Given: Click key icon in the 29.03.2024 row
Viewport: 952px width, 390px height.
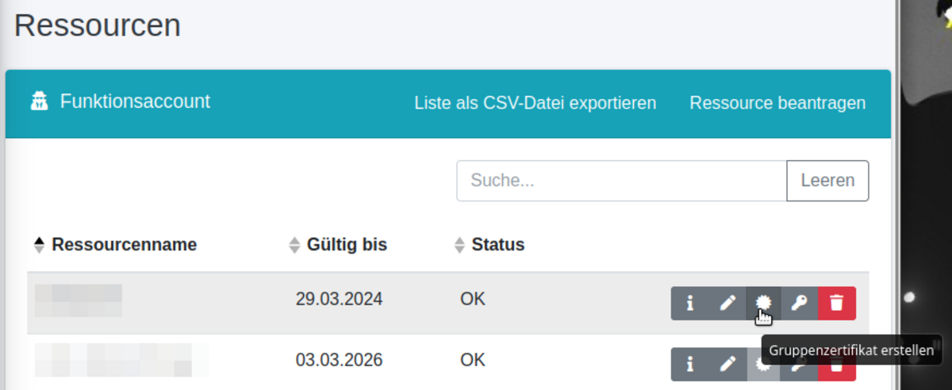Looking at the screenshot, I should click(x=800, y=303).
